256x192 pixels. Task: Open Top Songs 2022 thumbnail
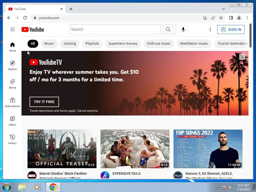click(x=208, y=149)
